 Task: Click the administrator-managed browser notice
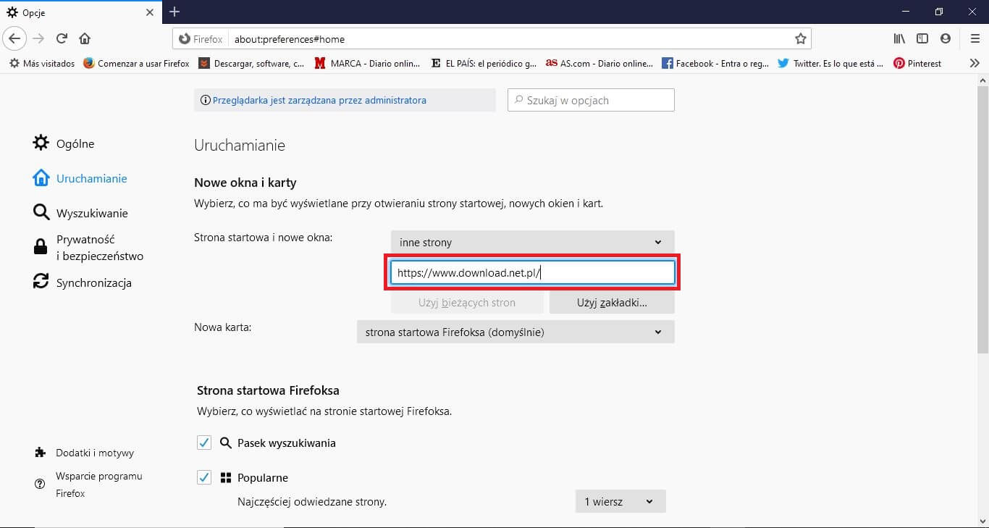pyautogui.click(x=345, y=101)
